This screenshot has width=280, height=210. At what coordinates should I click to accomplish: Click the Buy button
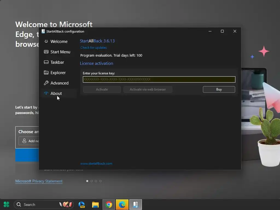pos(219,89)
